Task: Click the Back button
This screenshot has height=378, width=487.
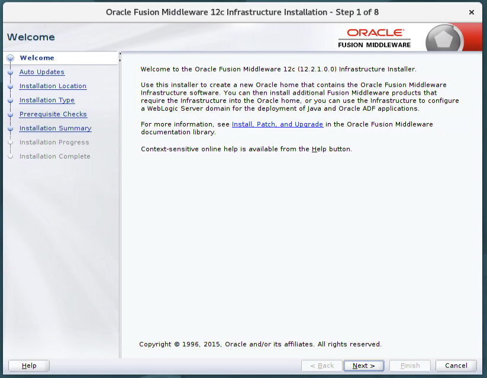Action: (322, 366)
